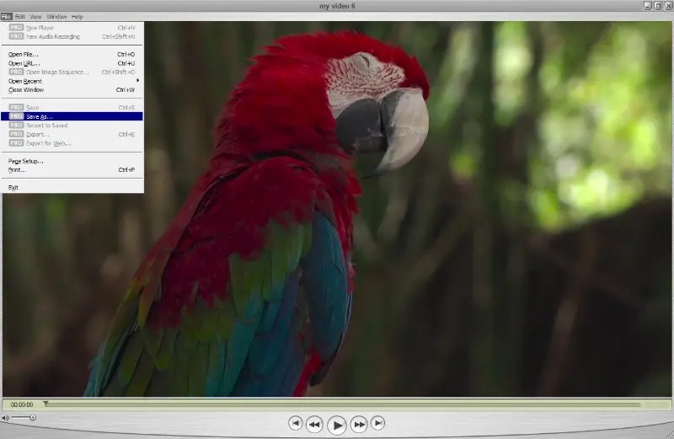Image resolution: width=674 pixels, height=439 pixels.
Task: Choose Revert to Saved entry
Action: click(x=72, y=126)
